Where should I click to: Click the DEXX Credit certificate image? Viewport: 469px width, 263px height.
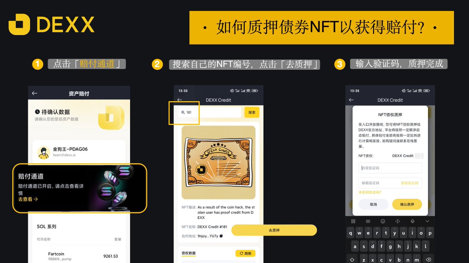(218, 162)
